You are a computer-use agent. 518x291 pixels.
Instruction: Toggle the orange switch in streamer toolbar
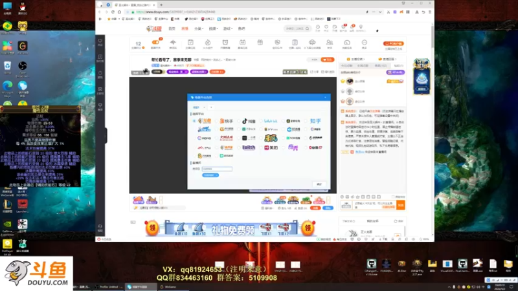tap(155, 42)
